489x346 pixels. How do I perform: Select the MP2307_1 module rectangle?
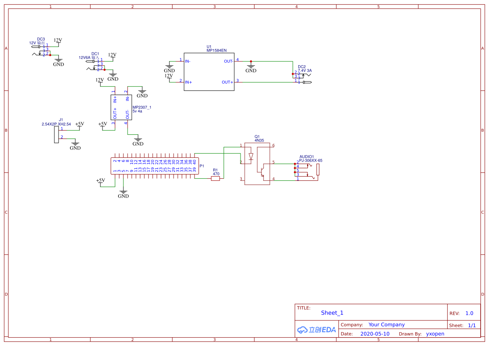pyautogui.click(x=121, y=108)
